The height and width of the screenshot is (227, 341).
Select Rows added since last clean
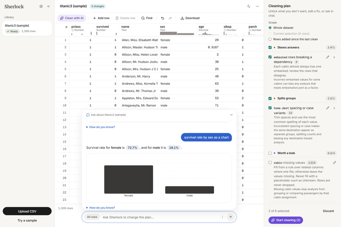point(270,39)
